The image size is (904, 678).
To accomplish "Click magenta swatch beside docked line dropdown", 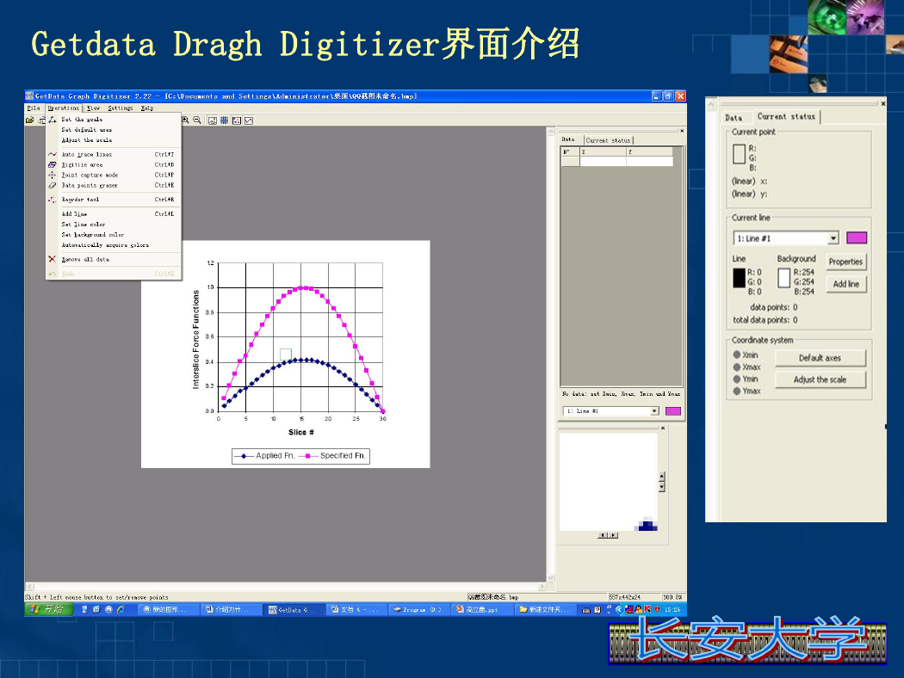I will click(672, 410).
